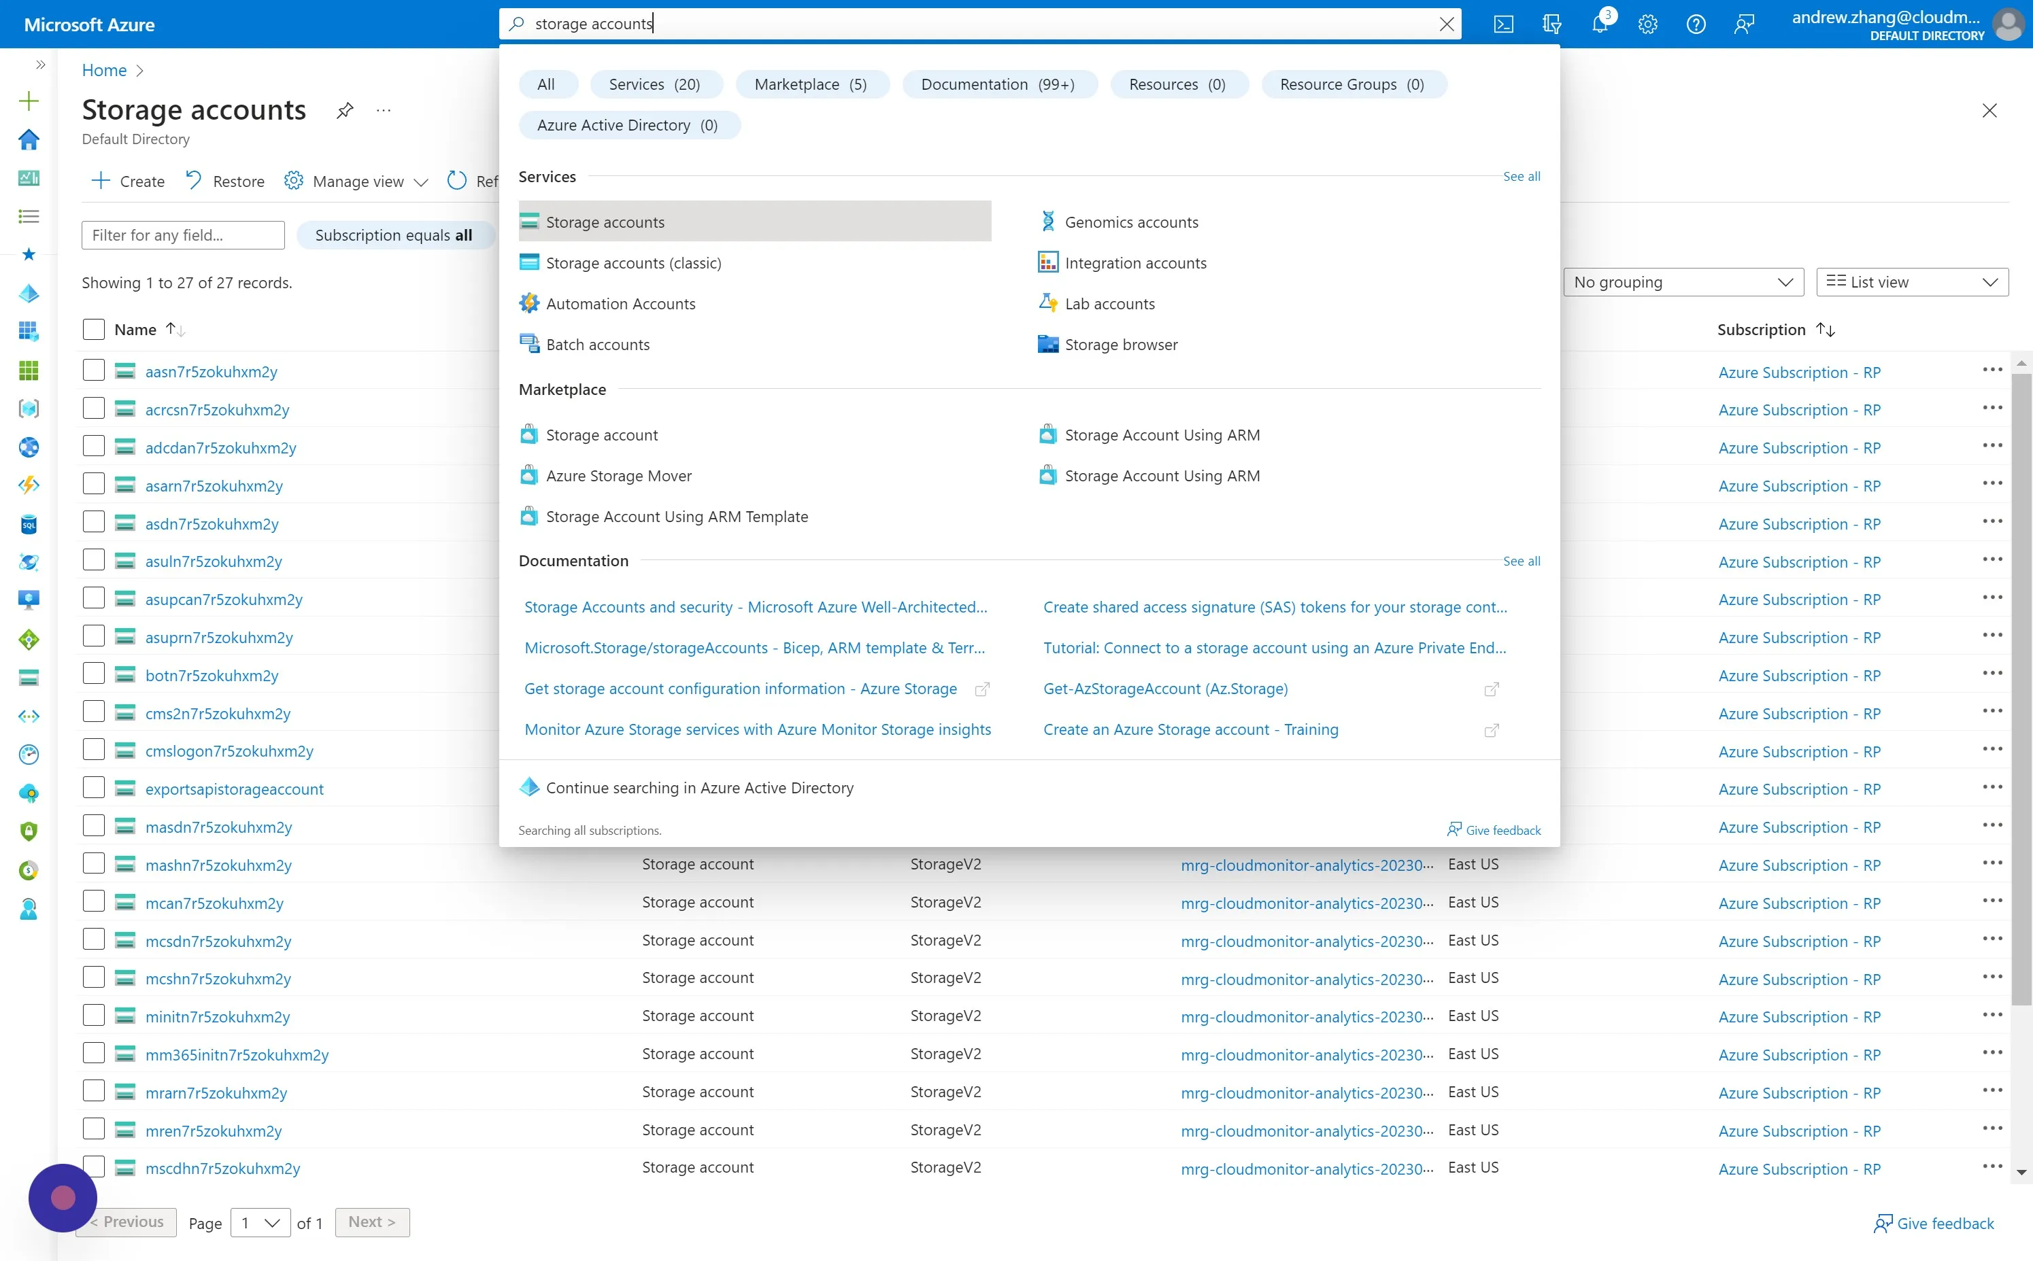The width and height of the screenshot is (2033, 1261).
Task: Check box for mren7r5zokuhxm2y
Action: [93, 1129]
